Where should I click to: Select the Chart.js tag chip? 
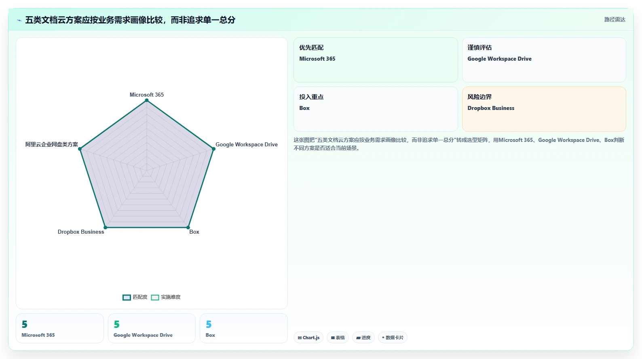[308, 338]
